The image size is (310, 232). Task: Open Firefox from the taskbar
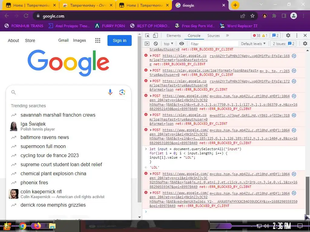click(x=37, y=226)
